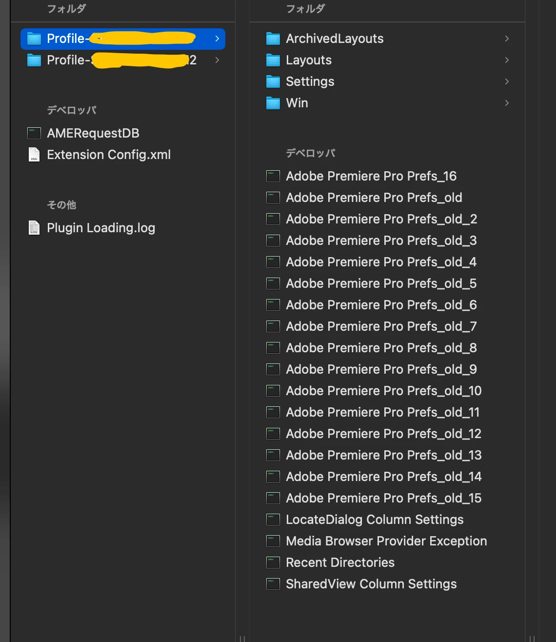Select the Layouts folder name

click(309, 60)
